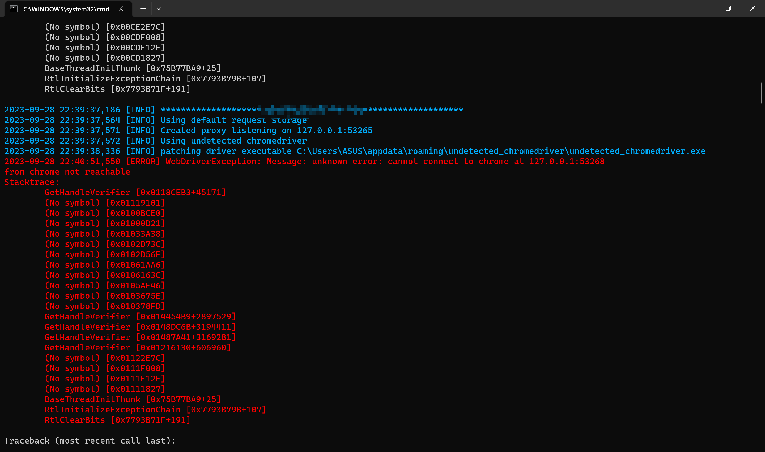The height and width of the screenshot is (452, 765).
Task: Click the RtlClearBits stack trace line
Action: [117, 420]
